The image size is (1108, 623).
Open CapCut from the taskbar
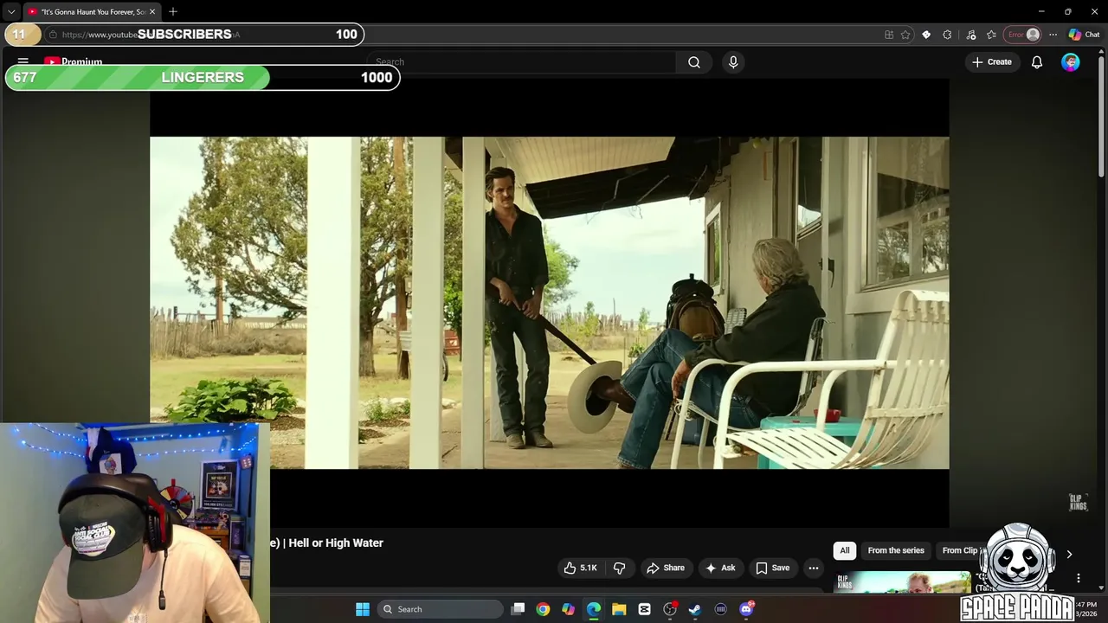pos(644,609)
